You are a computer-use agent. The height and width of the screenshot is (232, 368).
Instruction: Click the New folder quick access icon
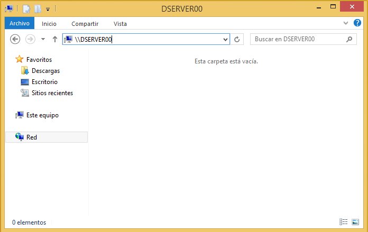(x=38, y=9)
